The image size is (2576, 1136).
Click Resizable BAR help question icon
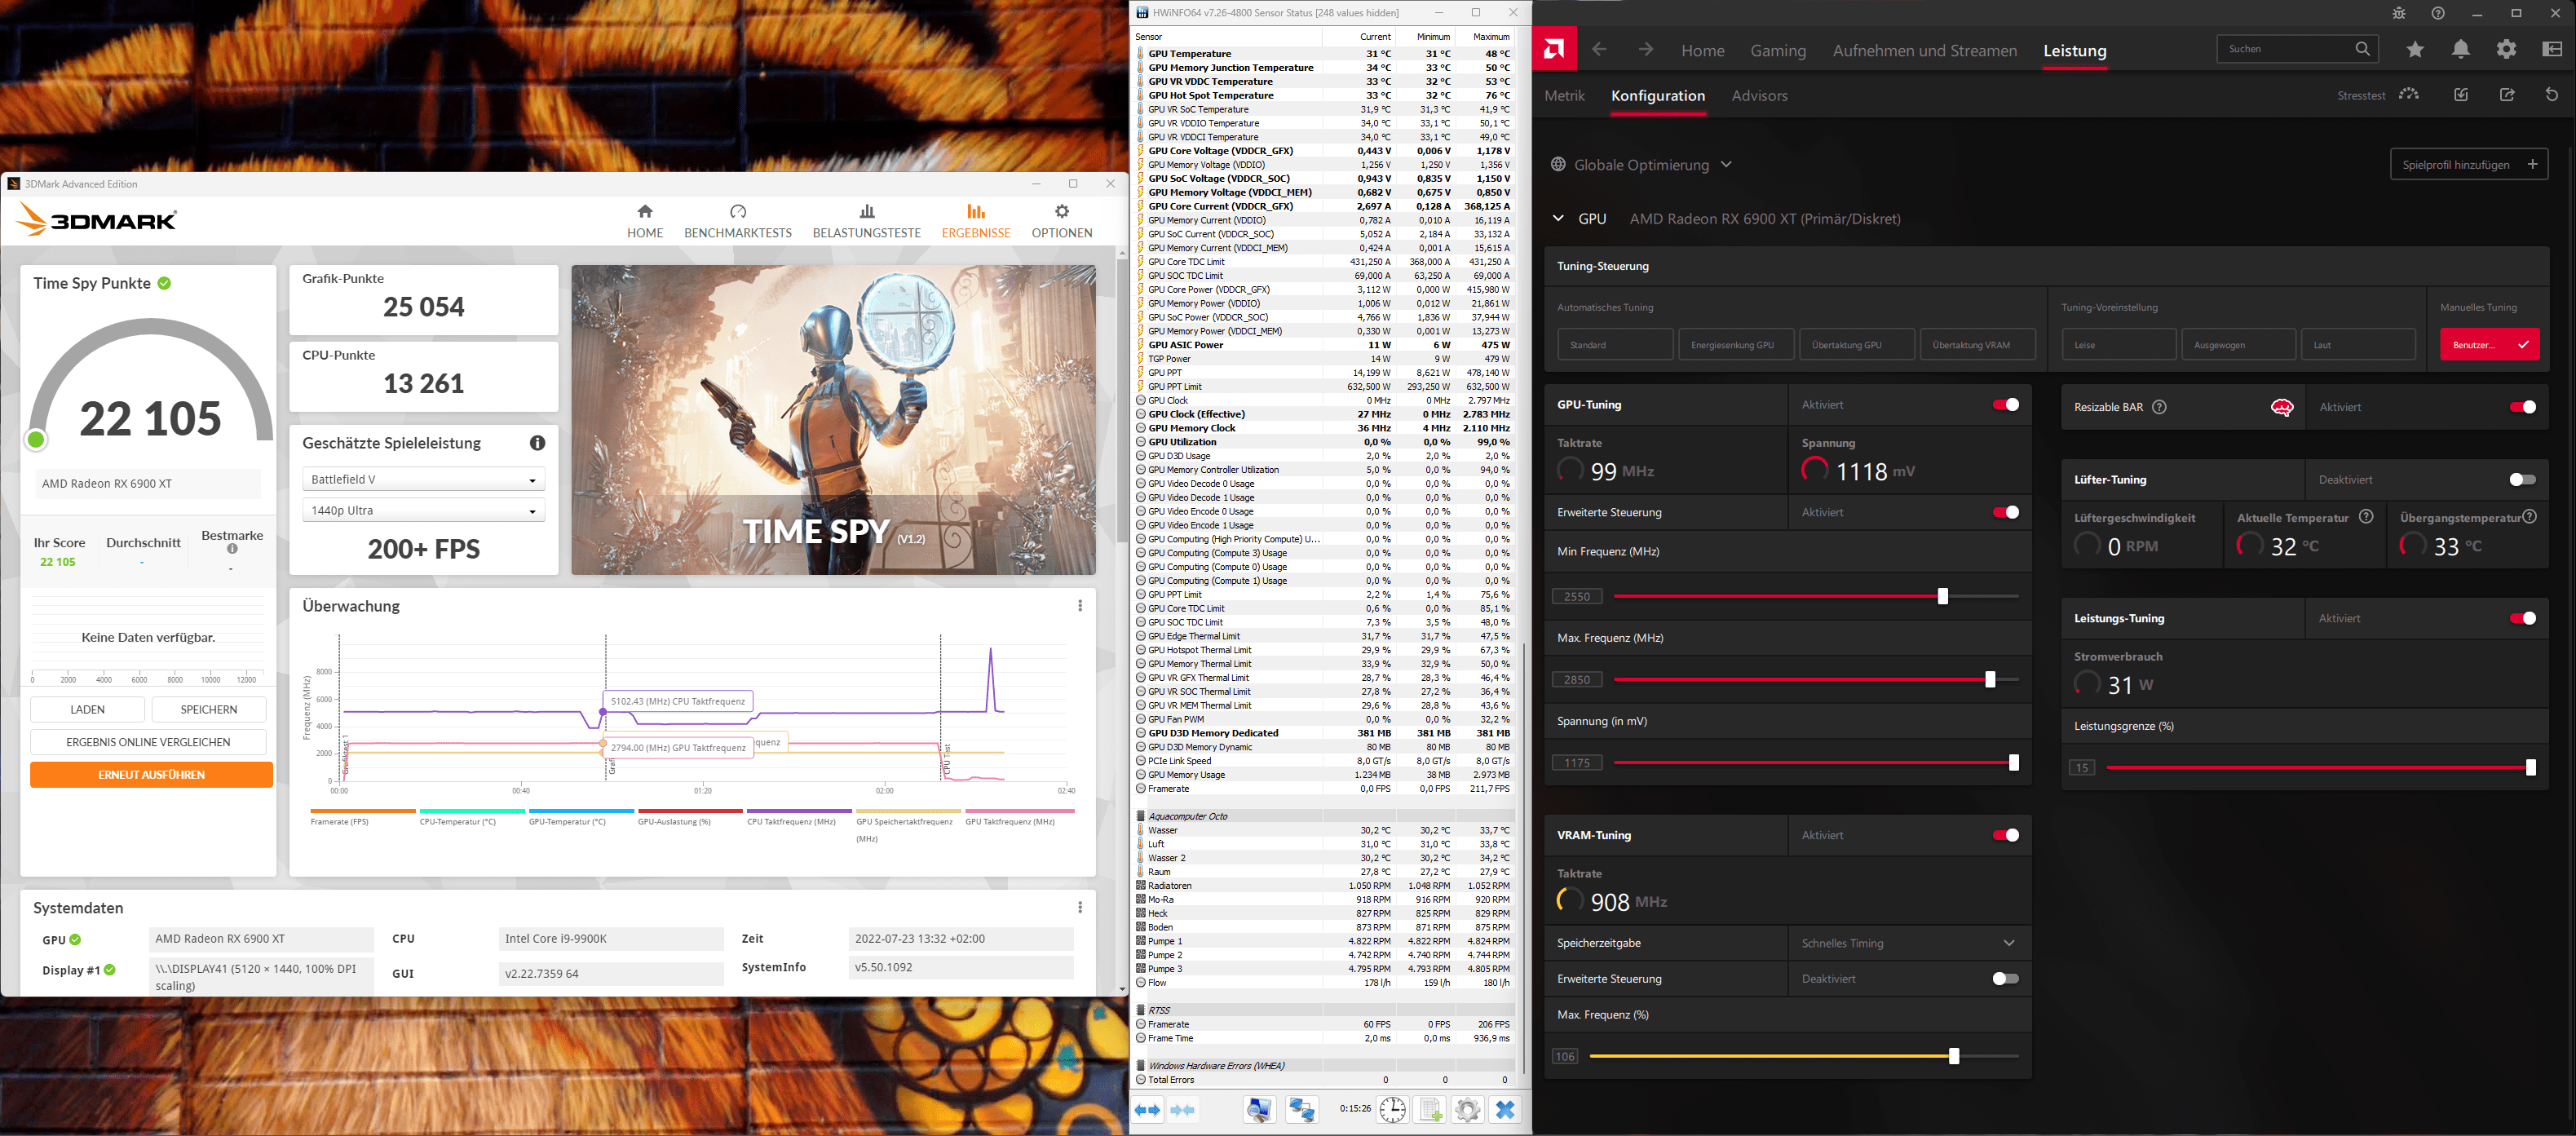pos(2159,407)
